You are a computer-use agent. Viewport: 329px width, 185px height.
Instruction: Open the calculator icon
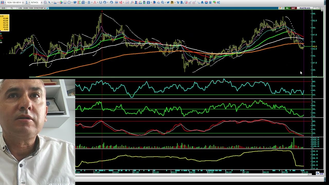210,2
